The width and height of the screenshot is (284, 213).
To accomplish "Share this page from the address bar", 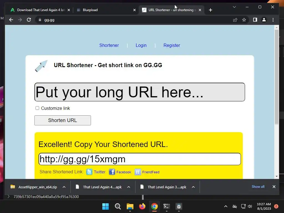I will point(235,20).
